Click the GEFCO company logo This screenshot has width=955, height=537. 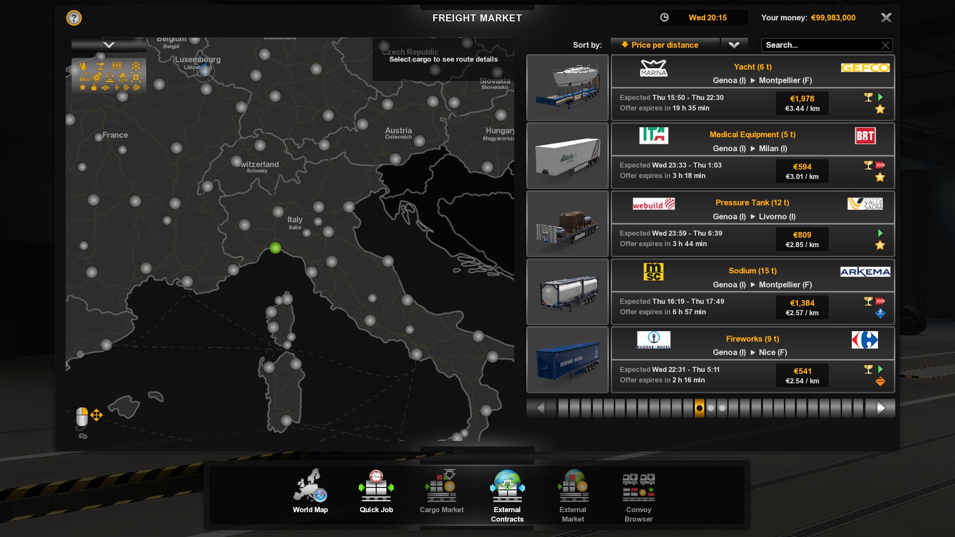[x=865, y=68]
